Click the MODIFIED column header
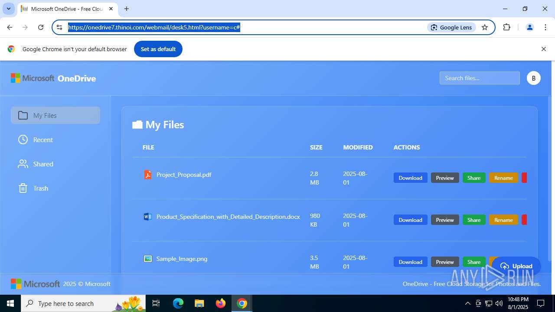The image size is (555, 312). 358,147
